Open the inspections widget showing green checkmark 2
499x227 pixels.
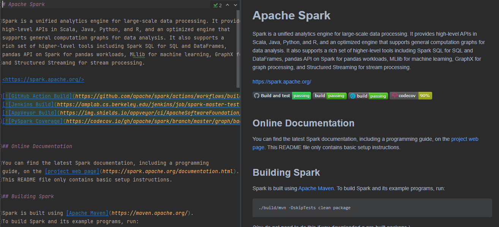[x=218, y=5]
